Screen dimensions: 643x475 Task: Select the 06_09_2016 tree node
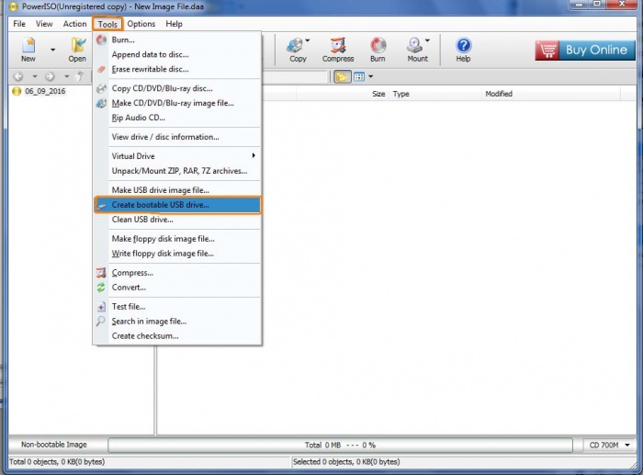point(44,92)
